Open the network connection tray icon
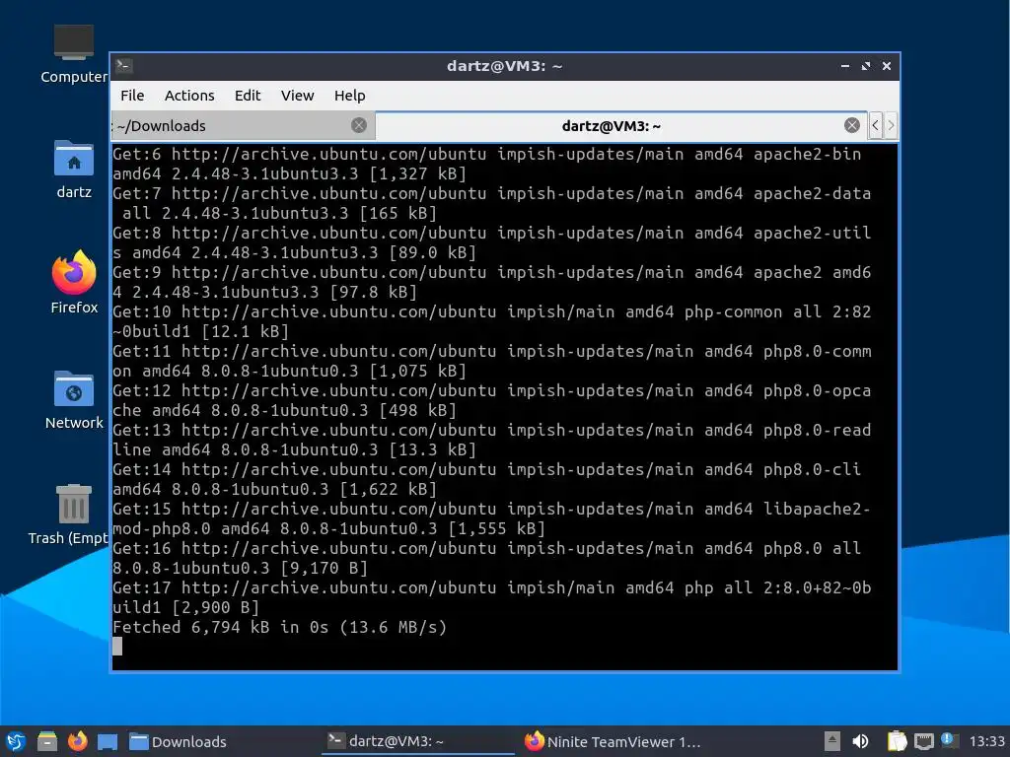Screen dimensions: 1010x757 [x=923, y=741]
